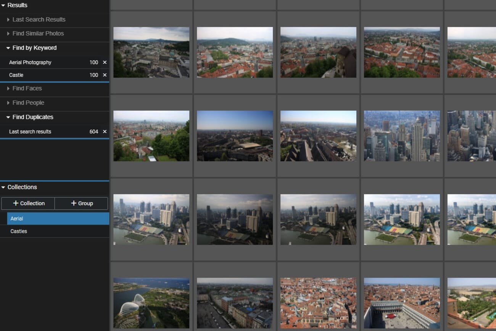The image size is (496, 331).
Task: Collapse the Find Duplicates section
Action: click(32, 117)
